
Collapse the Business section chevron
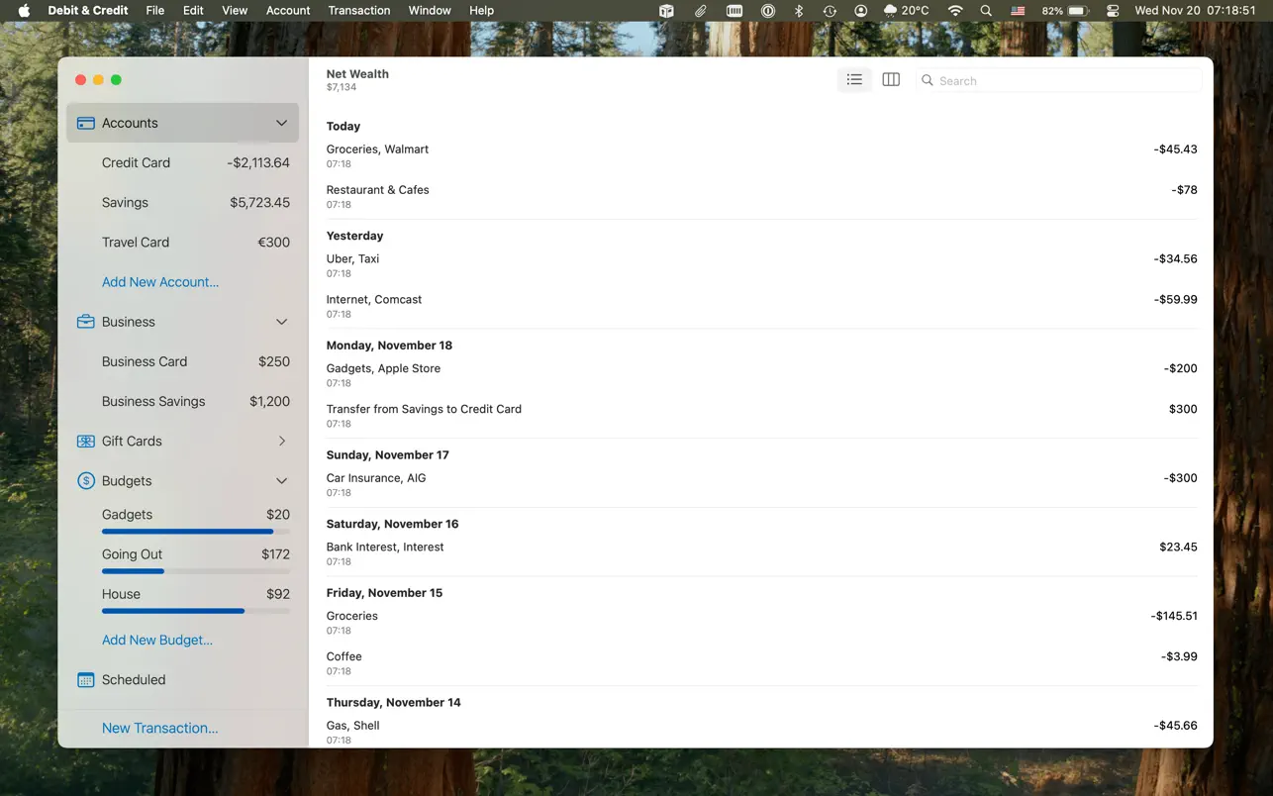[281, 322]
